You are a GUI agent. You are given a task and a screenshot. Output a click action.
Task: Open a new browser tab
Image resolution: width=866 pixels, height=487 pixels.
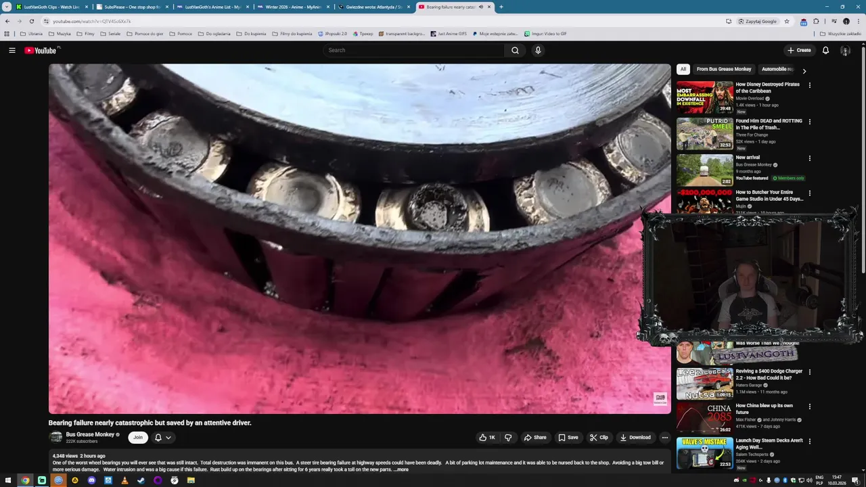(501, 7)
